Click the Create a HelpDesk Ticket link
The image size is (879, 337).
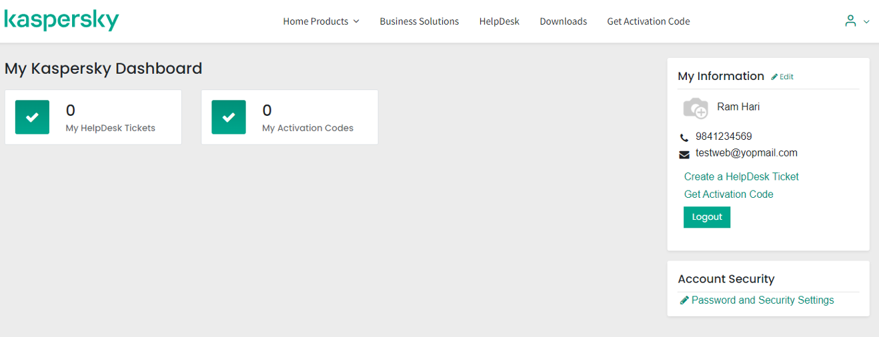pyautogui.click(x=741, y=176)
